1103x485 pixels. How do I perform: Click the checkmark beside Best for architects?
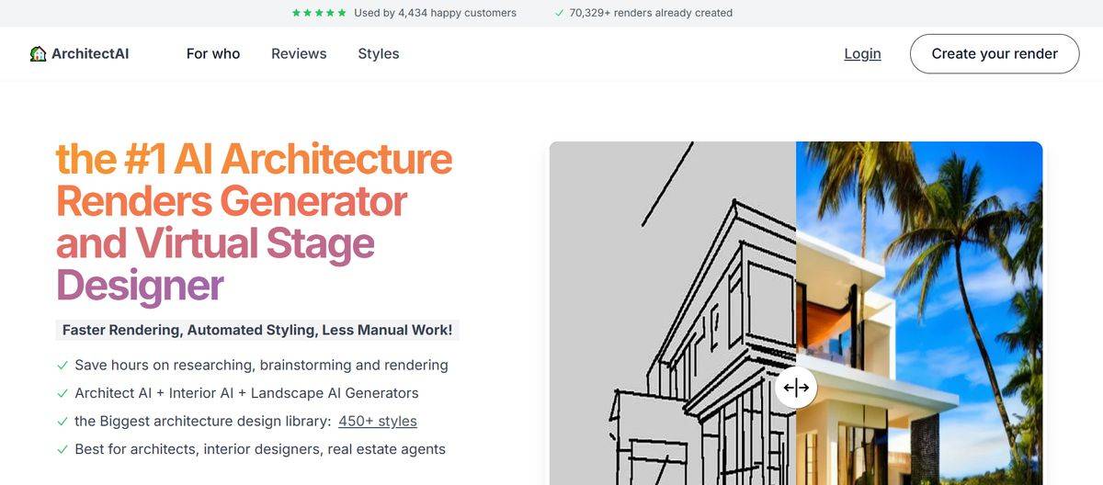(63, 449)
